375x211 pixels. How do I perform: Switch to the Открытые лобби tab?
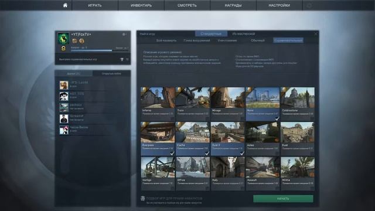[x=111, y=73]
